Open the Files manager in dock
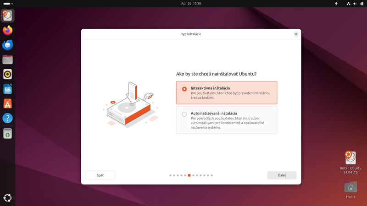 (x=7, y=60)
